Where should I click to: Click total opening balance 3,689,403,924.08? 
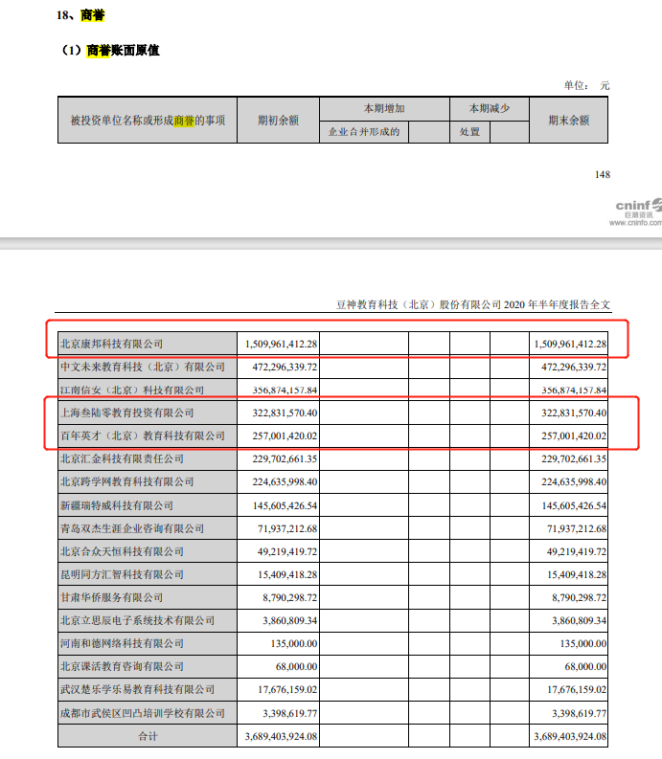[x=281, y=736]
